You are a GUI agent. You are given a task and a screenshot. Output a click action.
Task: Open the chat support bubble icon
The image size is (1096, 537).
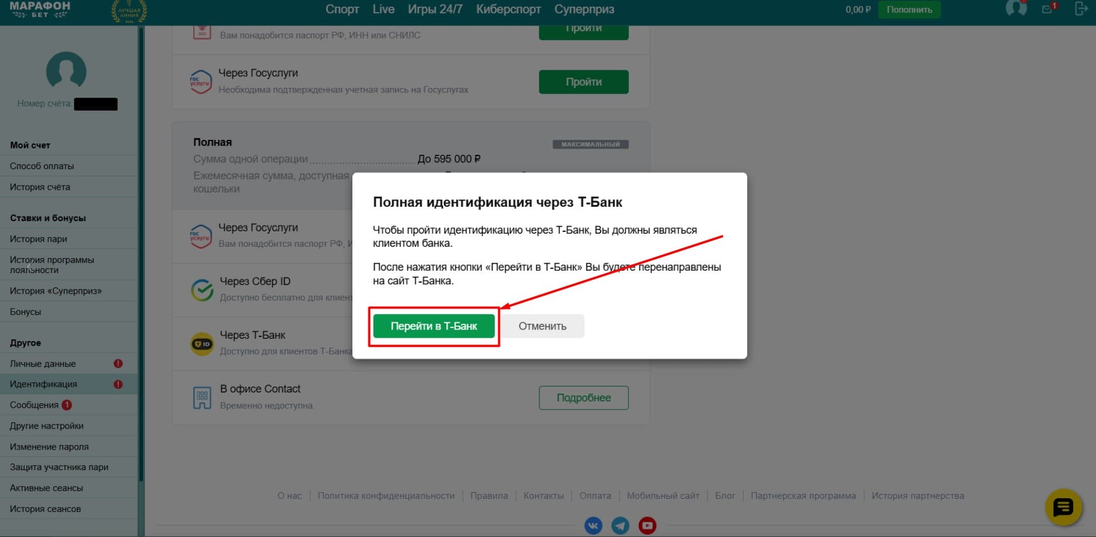pos(1063,507)
